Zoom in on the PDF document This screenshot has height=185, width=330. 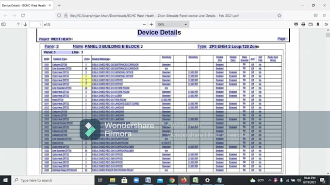pos(151,25)
